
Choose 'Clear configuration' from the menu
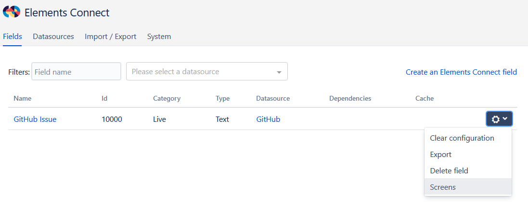[x=462, y=138]
